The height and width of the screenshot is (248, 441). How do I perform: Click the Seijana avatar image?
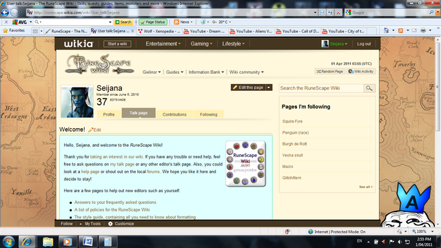click(77, 101)
